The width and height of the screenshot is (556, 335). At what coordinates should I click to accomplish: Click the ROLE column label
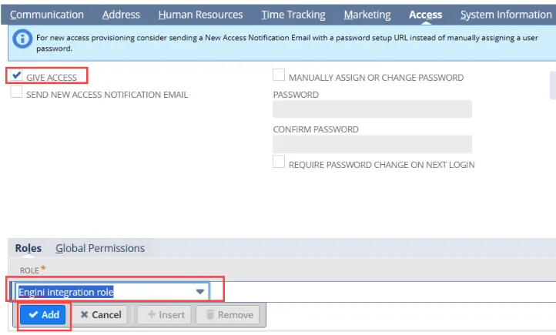29,270
